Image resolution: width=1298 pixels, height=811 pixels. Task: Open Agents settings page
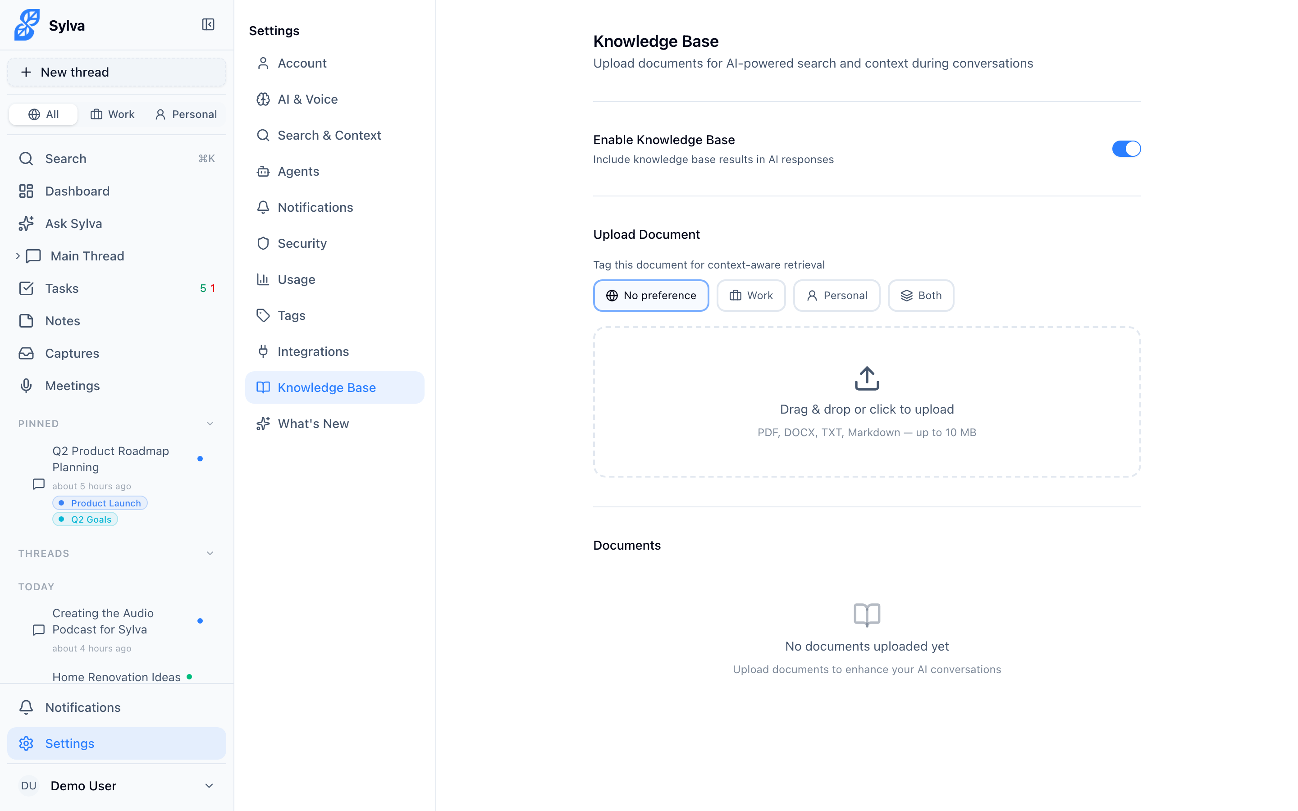(335, 171)
